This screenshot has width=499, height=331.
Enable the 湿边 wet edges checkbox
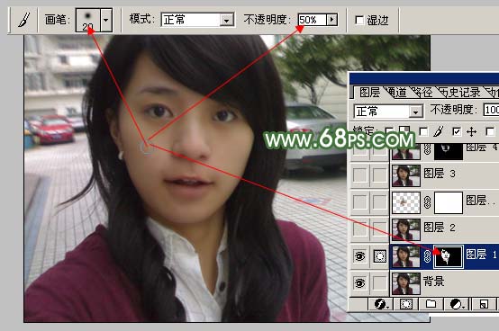click(359, 21)
